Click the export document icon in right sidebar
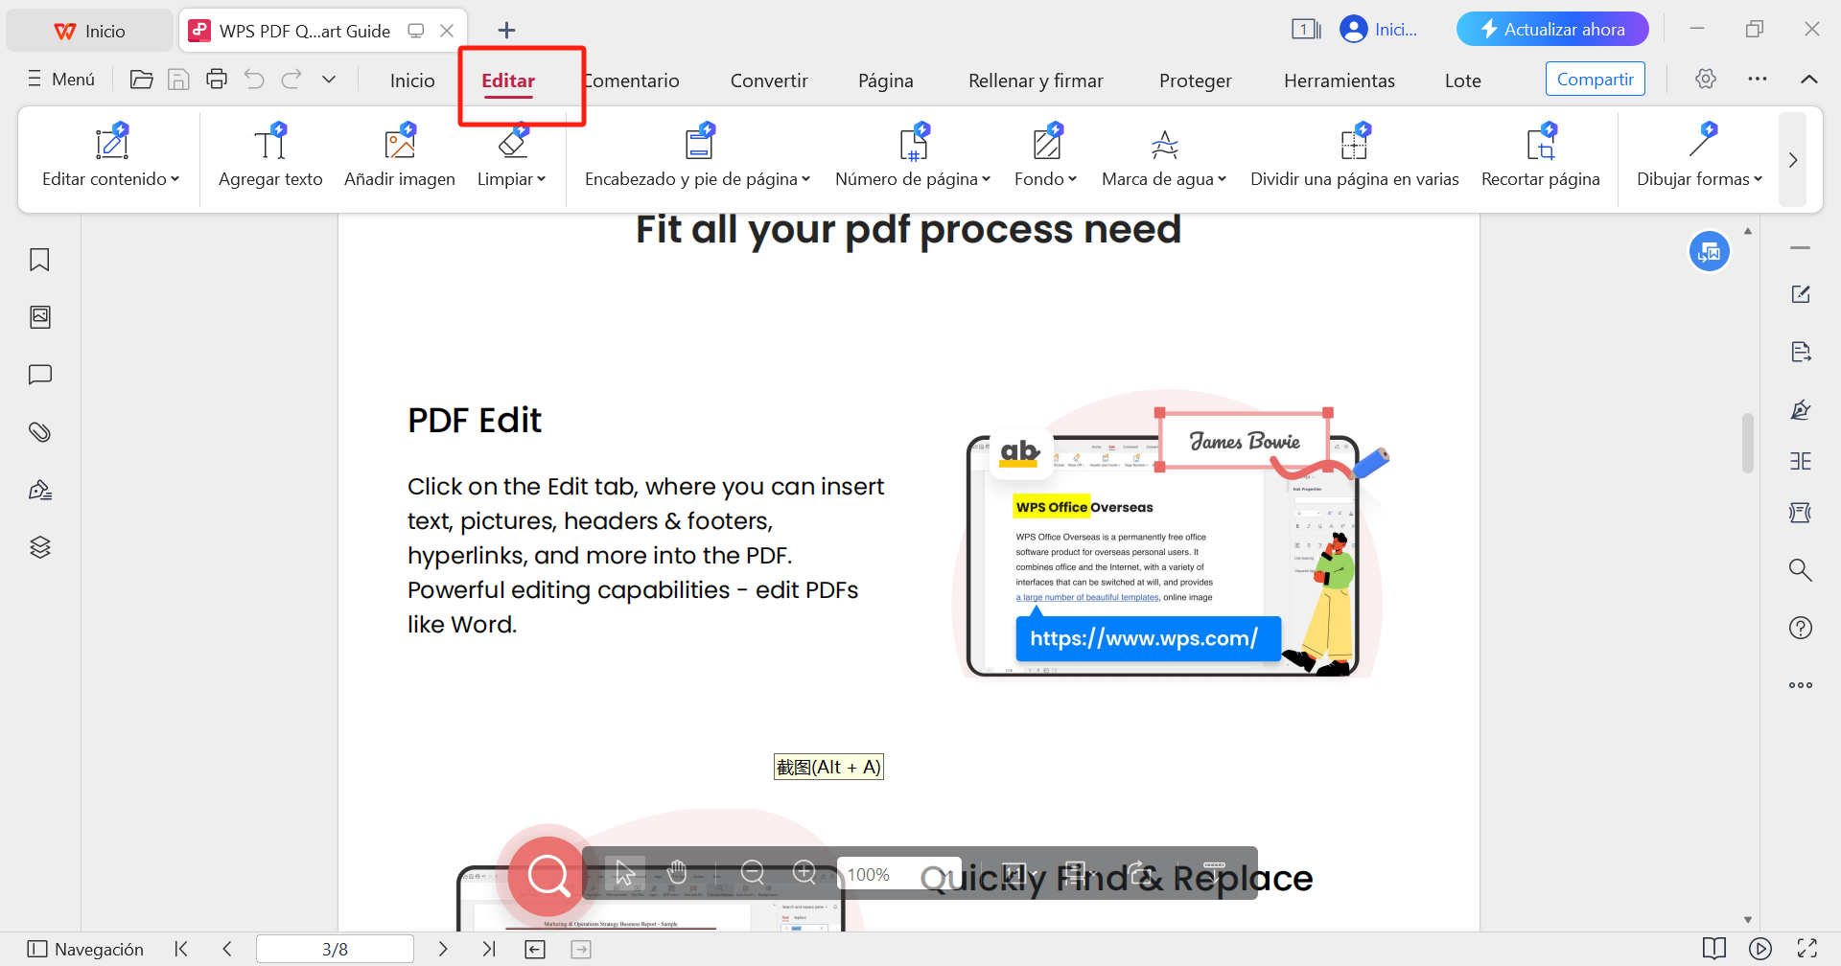This screenshot has width=1841, height=966. pos(1801,352)
